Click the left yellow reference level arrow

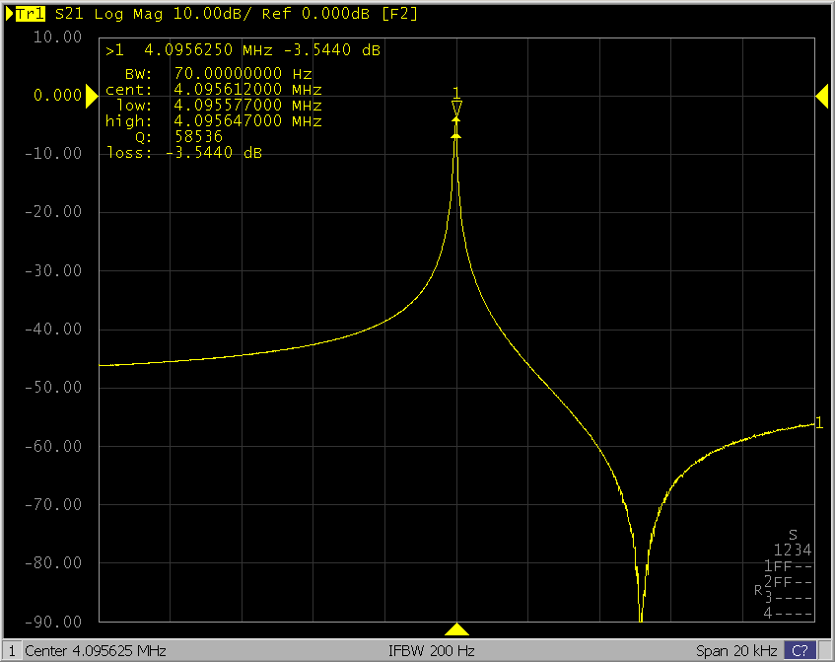pos(92,95)
